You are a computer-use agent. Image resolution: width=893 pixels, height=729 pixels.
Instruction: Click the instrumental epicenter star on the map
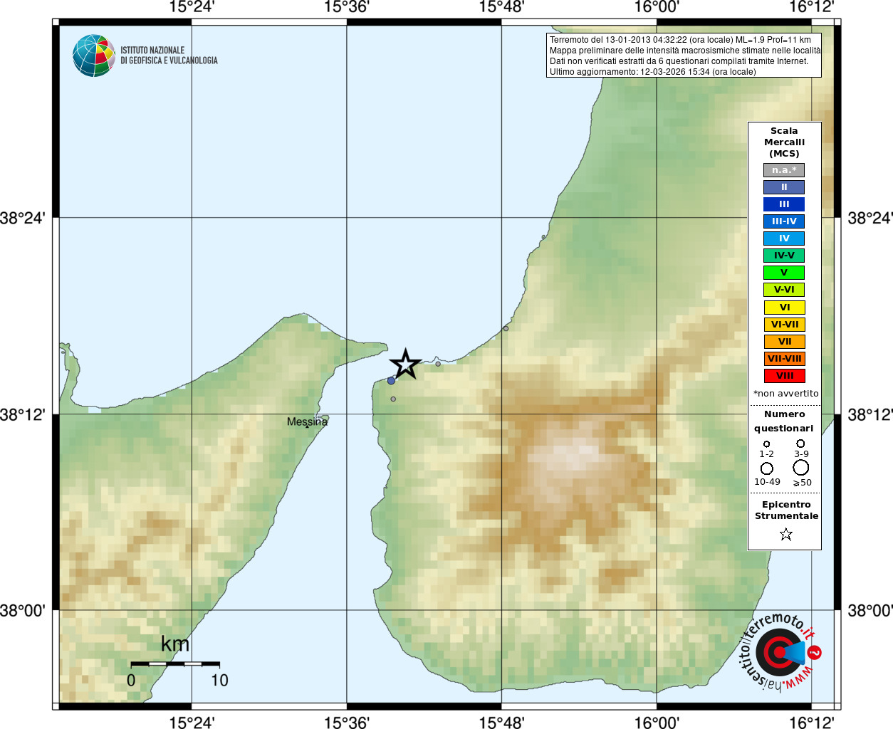405,364
